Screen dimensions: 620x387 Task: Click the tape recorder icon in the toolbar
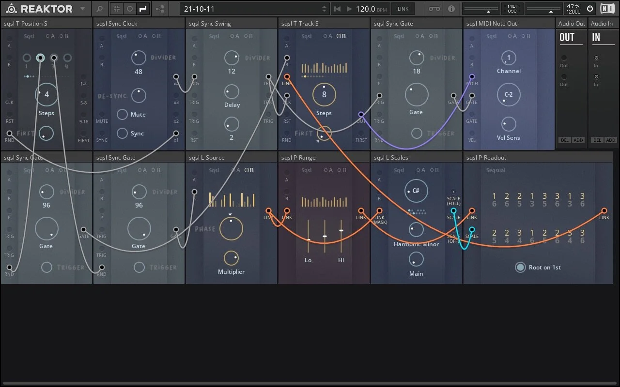point(434,9)
